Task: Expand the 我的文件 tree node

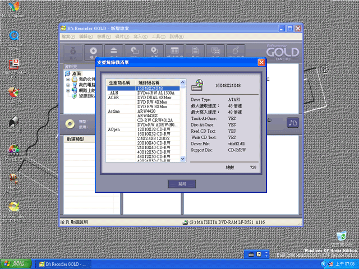Action: coord(68,80)
